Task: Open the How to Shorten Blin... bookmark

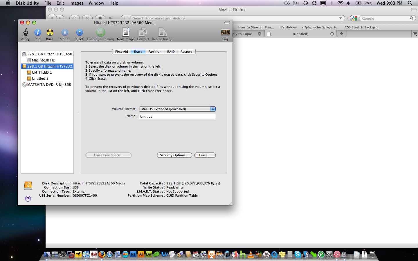Action: click(x=256, y=27)
